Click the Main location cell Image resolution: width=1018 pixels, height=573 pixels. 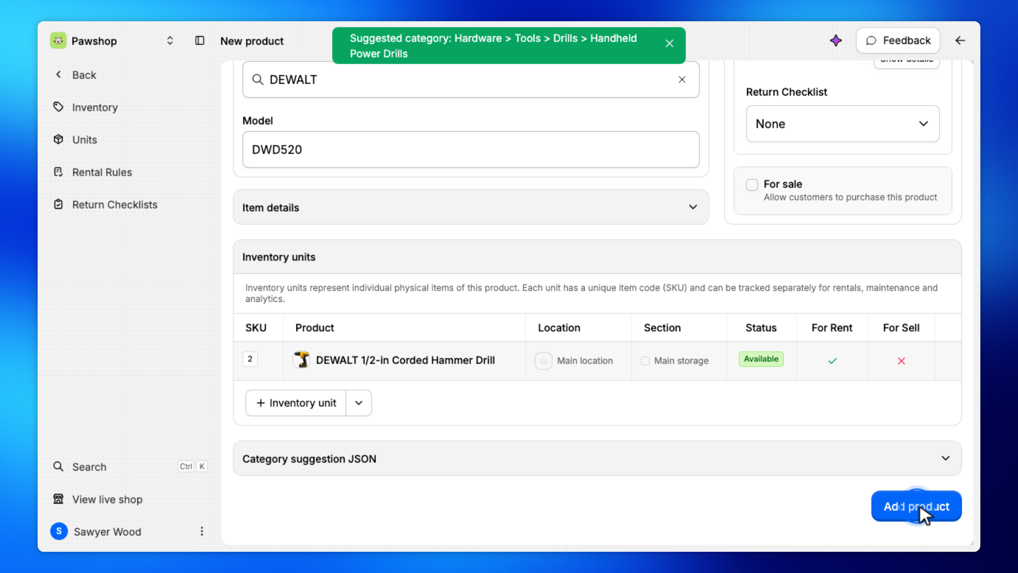578,361
